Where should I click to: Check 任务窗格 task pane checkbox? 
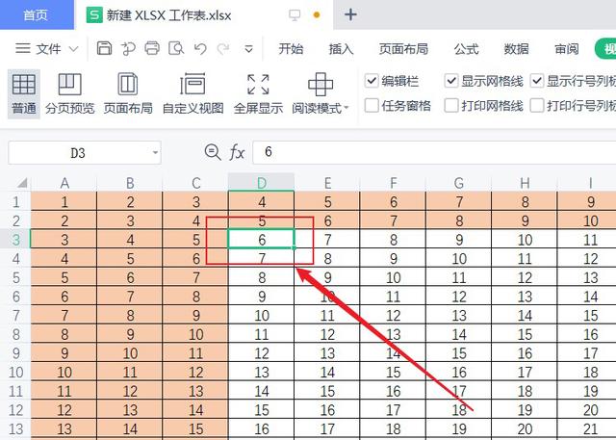click(372, 105)
